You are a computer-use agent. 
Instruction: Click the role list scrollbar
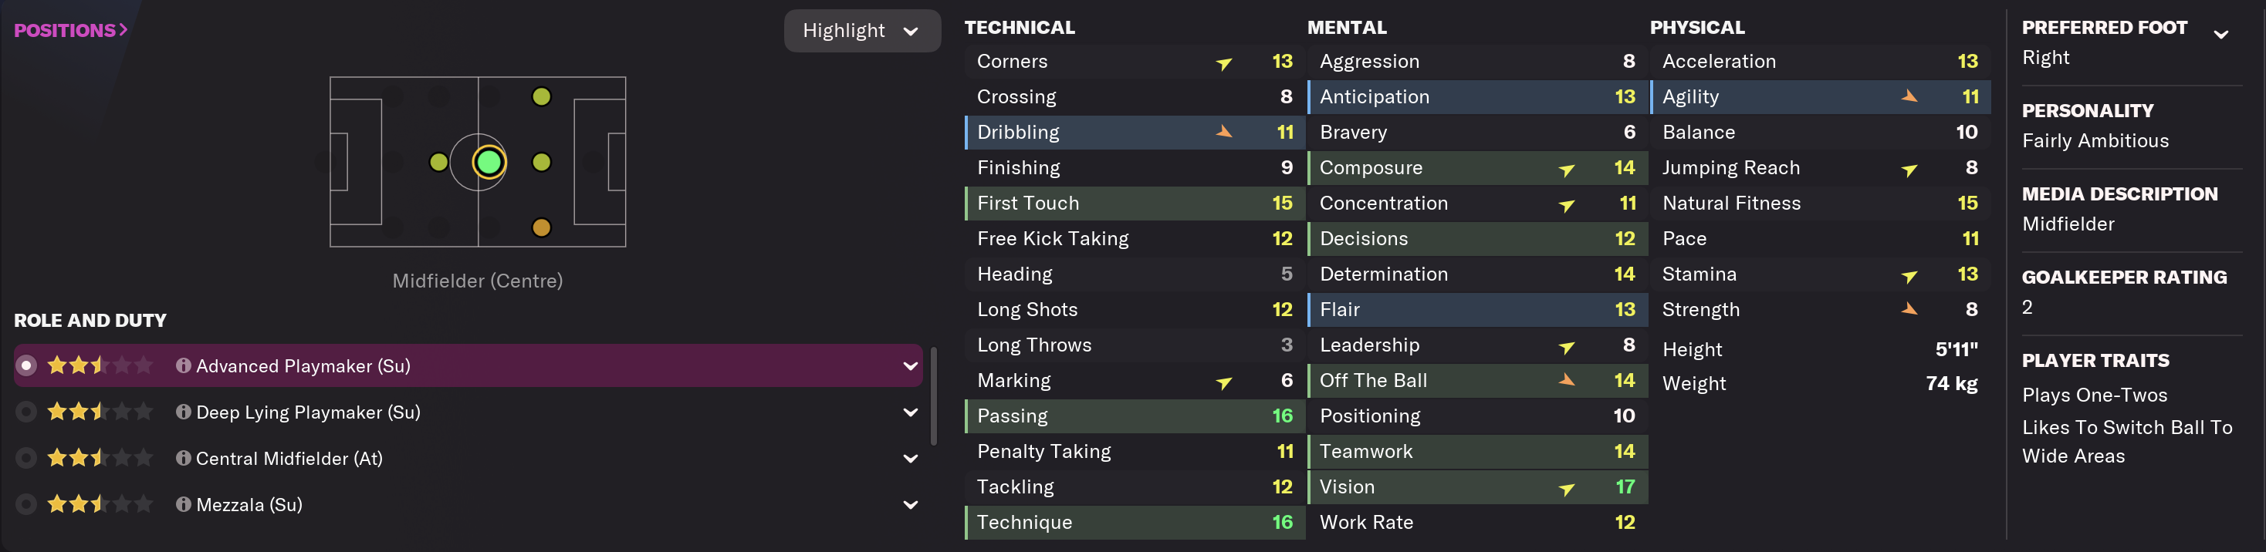[933, 395]
